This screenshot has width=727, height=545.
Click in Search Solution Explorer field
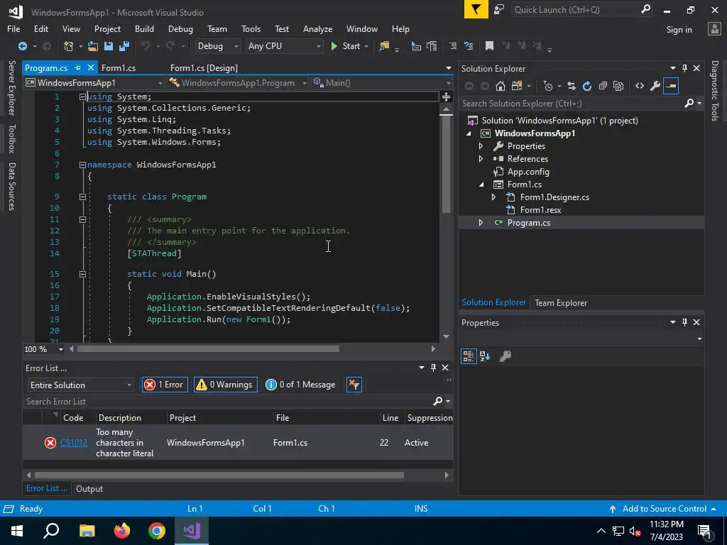pos(572,104)
